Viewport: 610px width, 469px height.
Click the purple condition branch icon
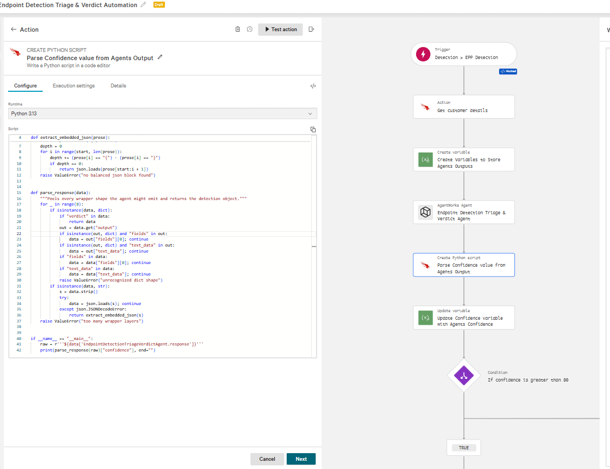click(464, 376)
